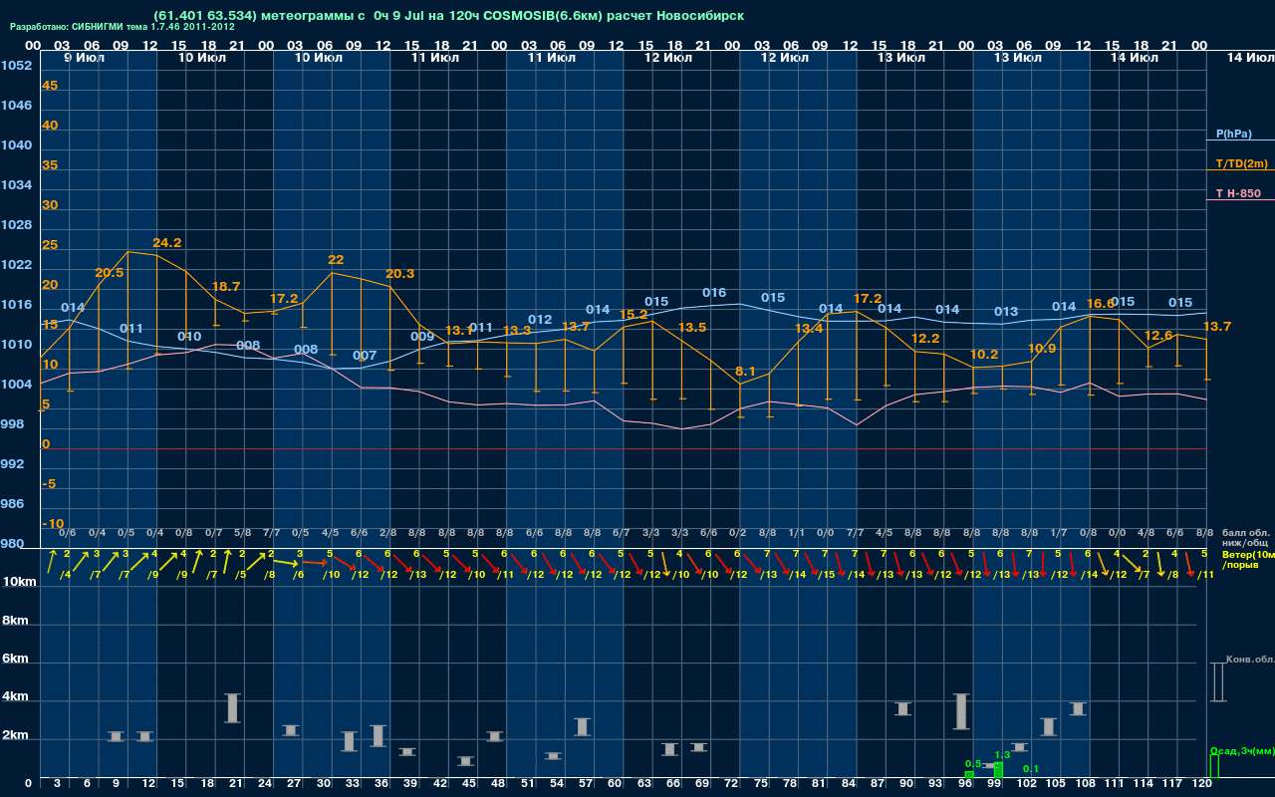The height and width of the screenshot is (797, 1275).
Task: Click forecast hour 3 on bottom axis
Action: (x=57, y=785)
